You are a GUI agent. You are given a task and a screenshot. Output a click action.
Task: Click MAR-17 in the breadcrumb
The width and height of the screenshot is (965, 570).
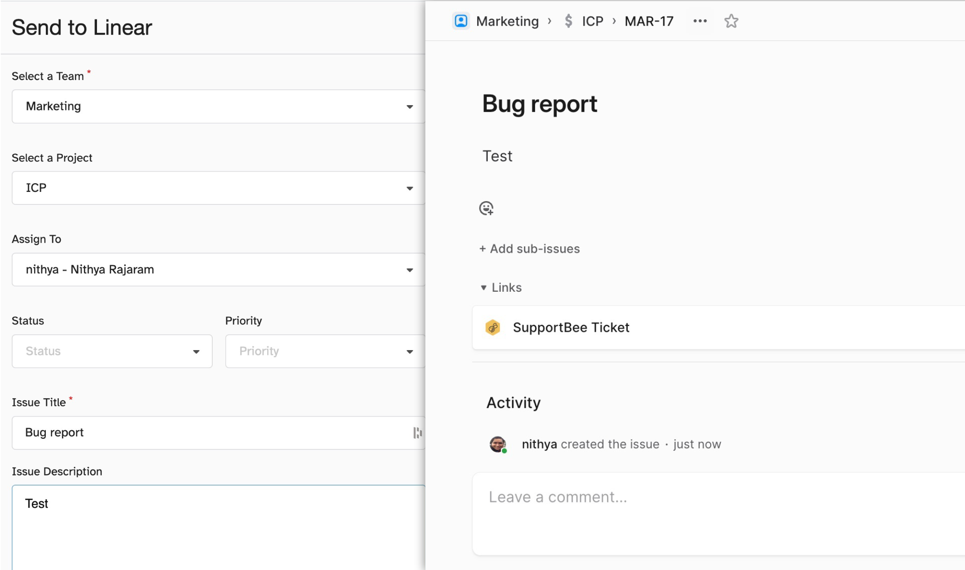[x=648, y=21]
